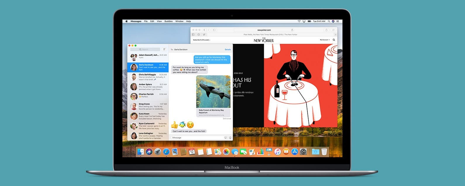
Task: Click the compose new message icon
Action: (x=164, y=49)
